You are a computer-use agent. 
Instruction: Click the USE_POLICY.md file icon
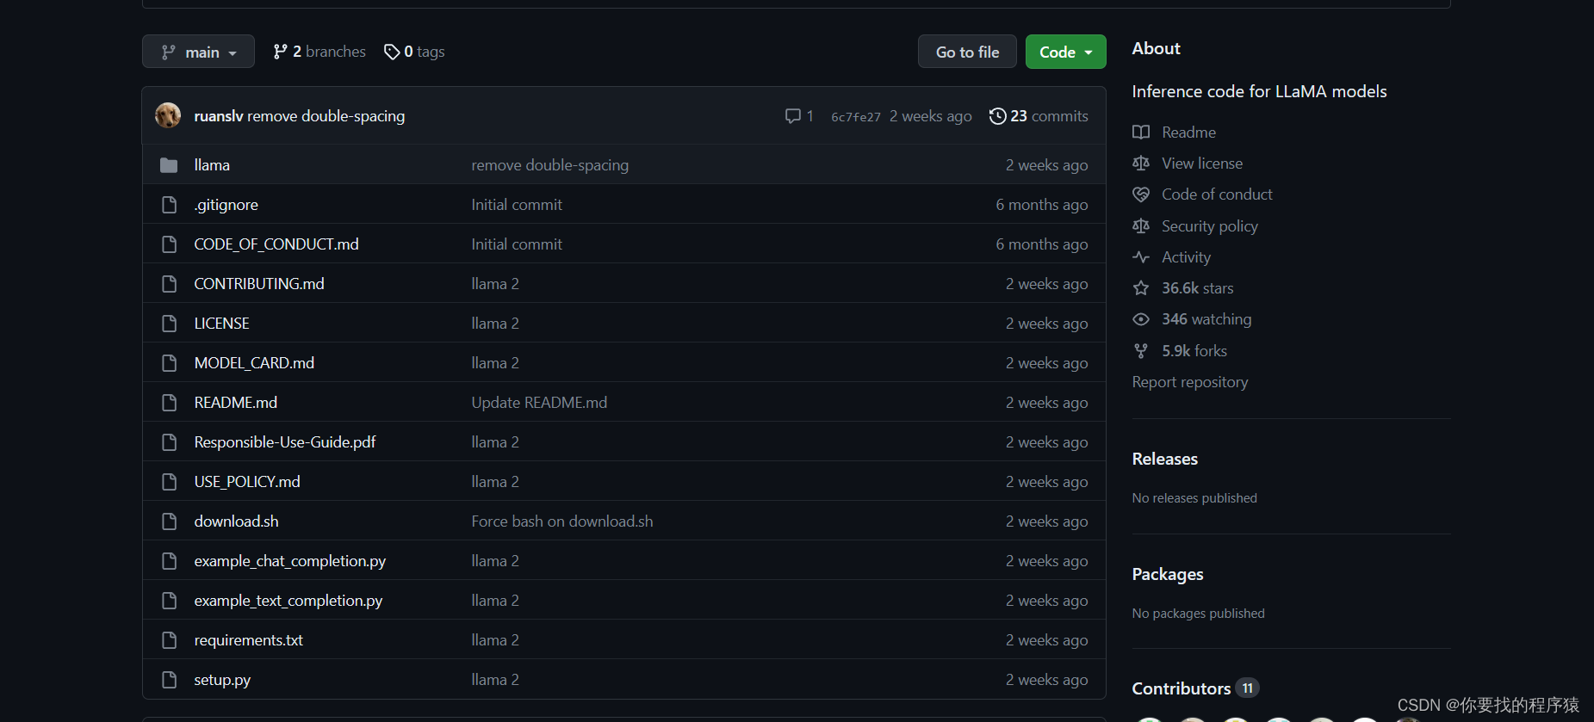point(170,481)
